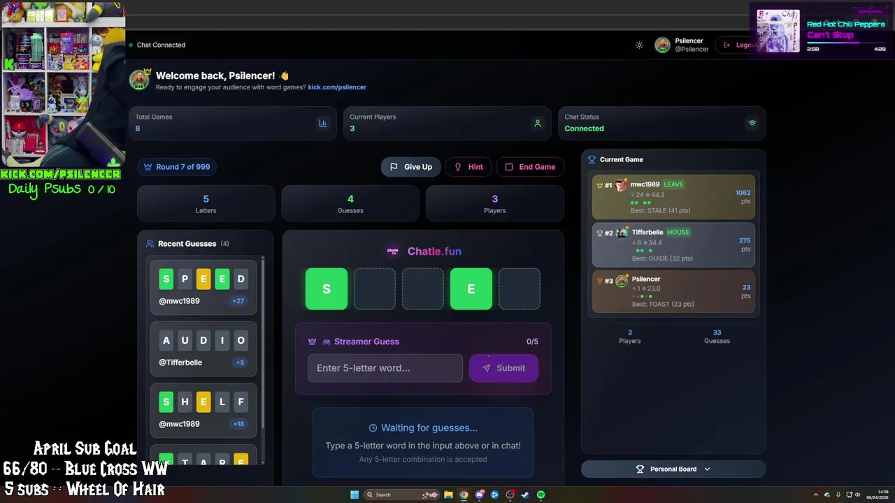The width and height of the screenshot is (895, 503).
Task: Click the Logout button
Action: 741,45
